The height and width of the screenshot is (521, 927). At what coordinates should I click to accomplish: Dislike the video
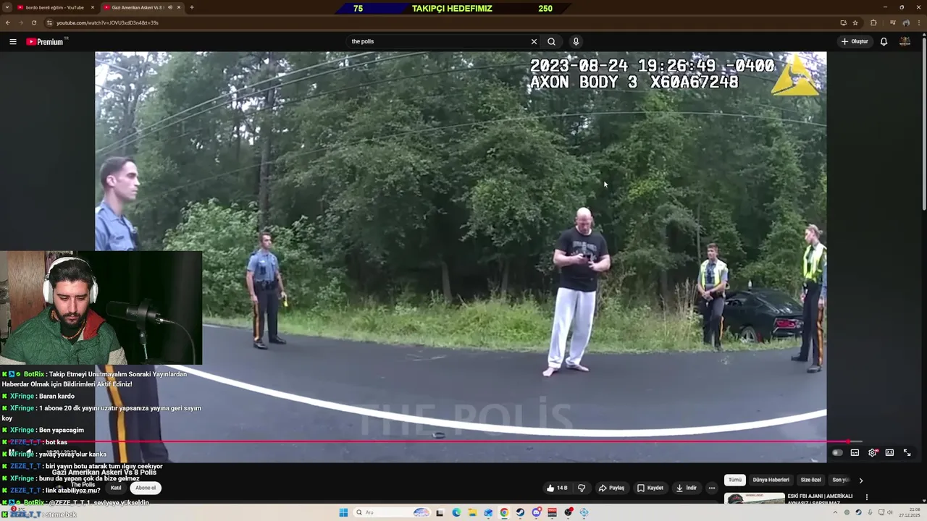pyautogui.click(x=582, y=488)
